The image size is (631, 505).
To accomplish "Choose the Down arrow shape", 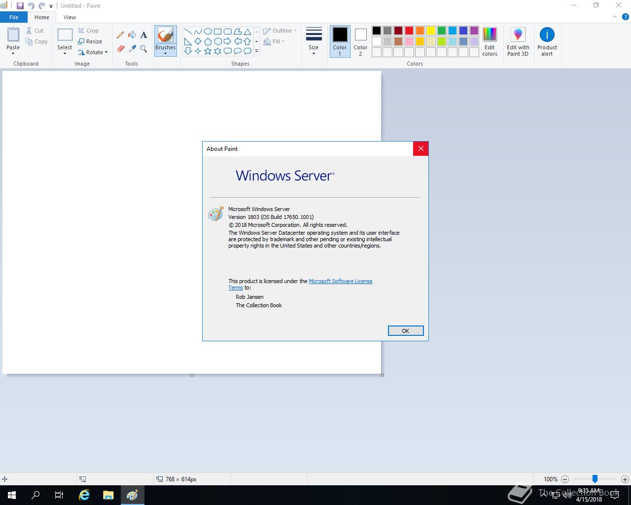I will 188,51.
